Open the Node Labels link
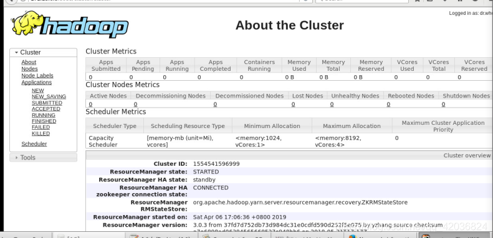Image resolution: width=493 pixels, height=238 pixels. [x=37, y=76]
